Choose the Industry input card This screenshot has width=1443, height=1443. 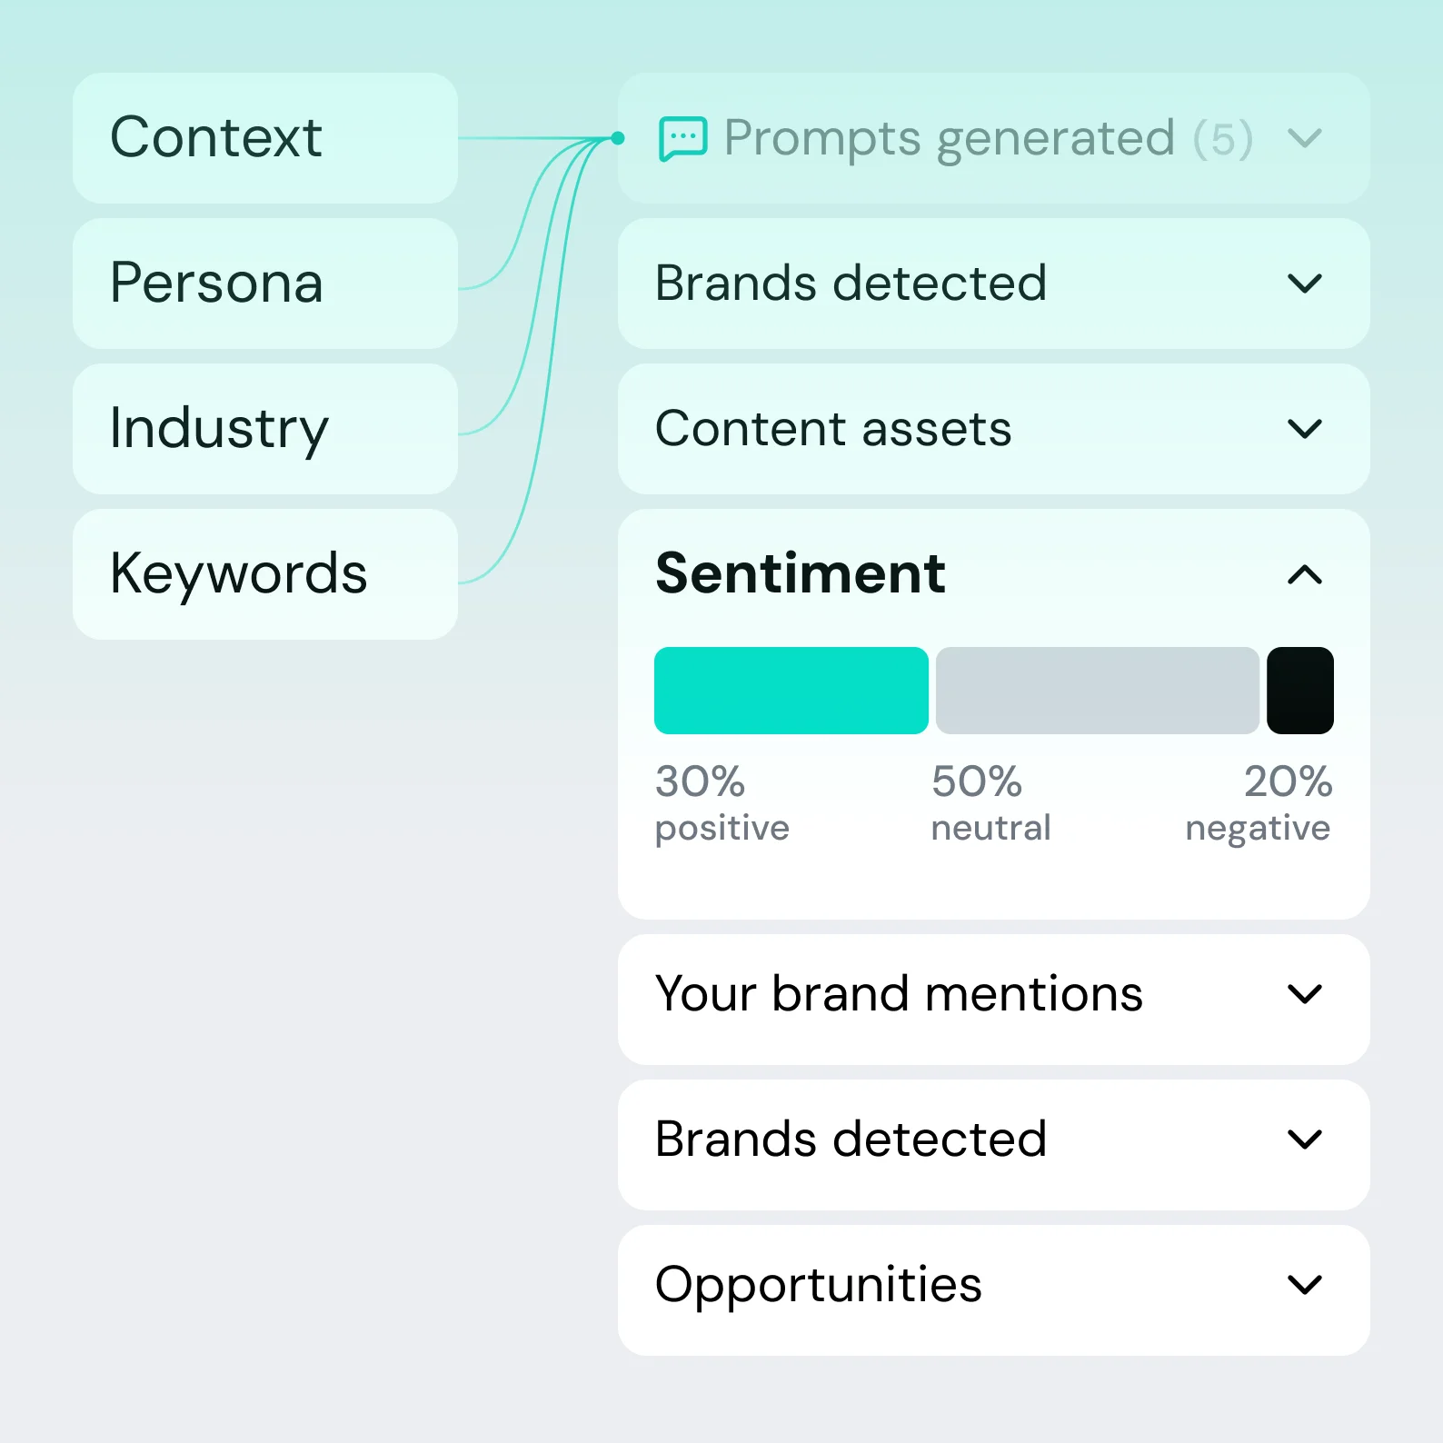pos(264,429)
